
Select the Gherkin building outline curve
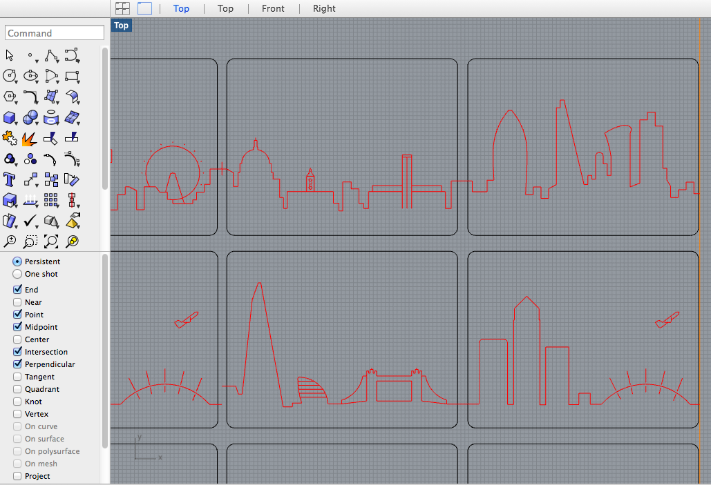coord(510,152)
